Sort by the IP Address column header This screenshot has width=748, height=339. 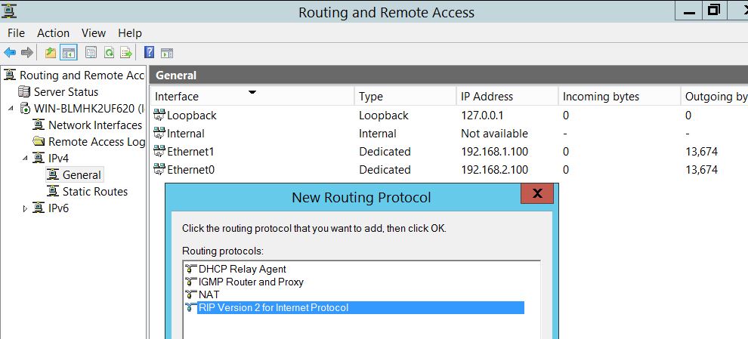(x=487, y=97)
